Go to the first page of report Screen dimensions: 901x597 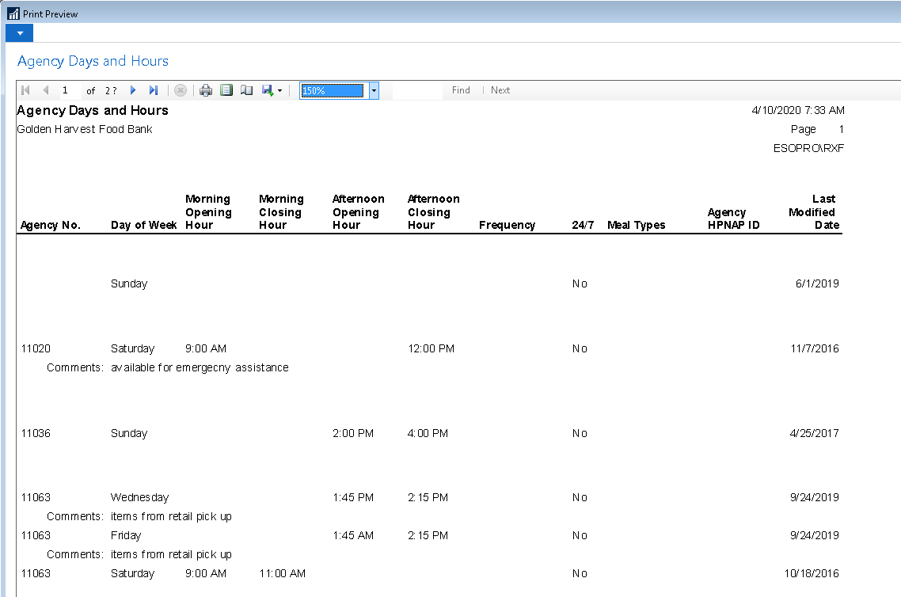point(26,90)
